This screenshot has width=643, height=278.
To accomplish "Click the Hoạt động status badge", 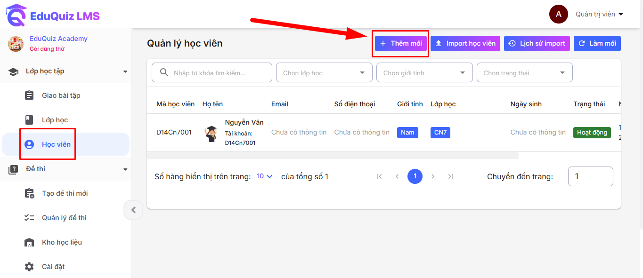I will coord(592,133).
